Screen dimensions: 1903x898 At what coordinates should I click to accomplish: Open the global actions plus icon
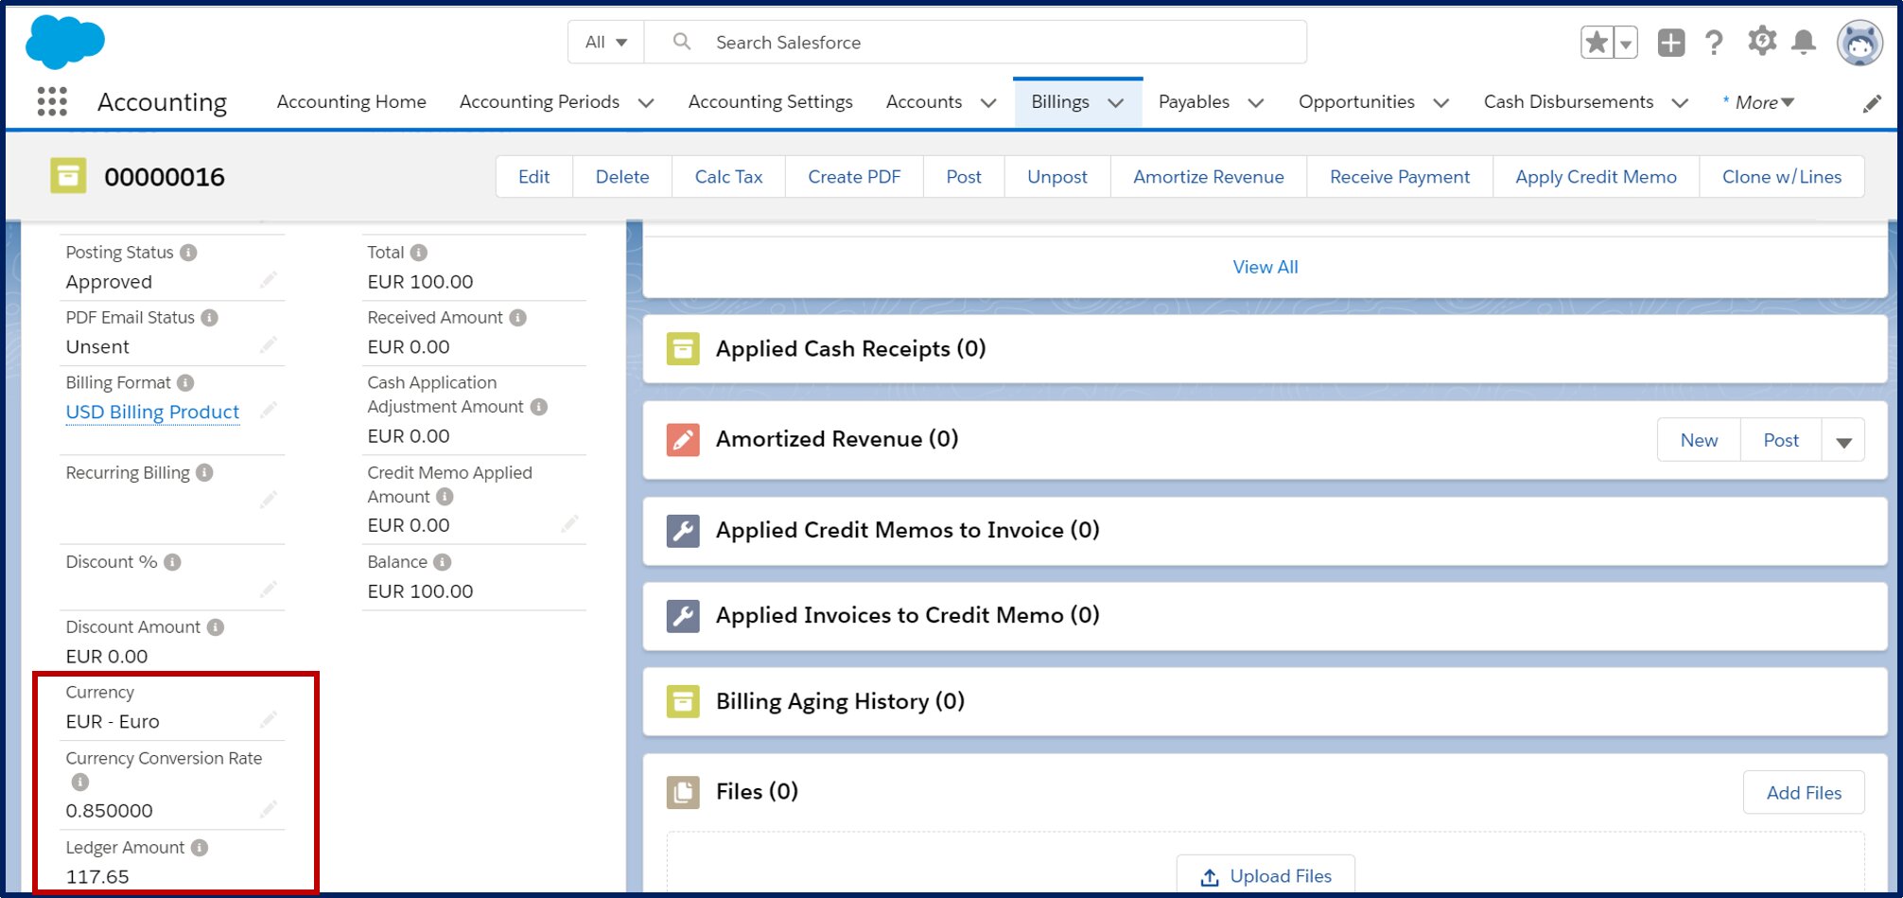pos(1670,43)
